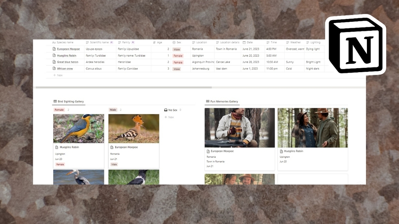The image size is (399, 224).
Task: Click the Male tag in African crow row
Action: pos(177,69)
